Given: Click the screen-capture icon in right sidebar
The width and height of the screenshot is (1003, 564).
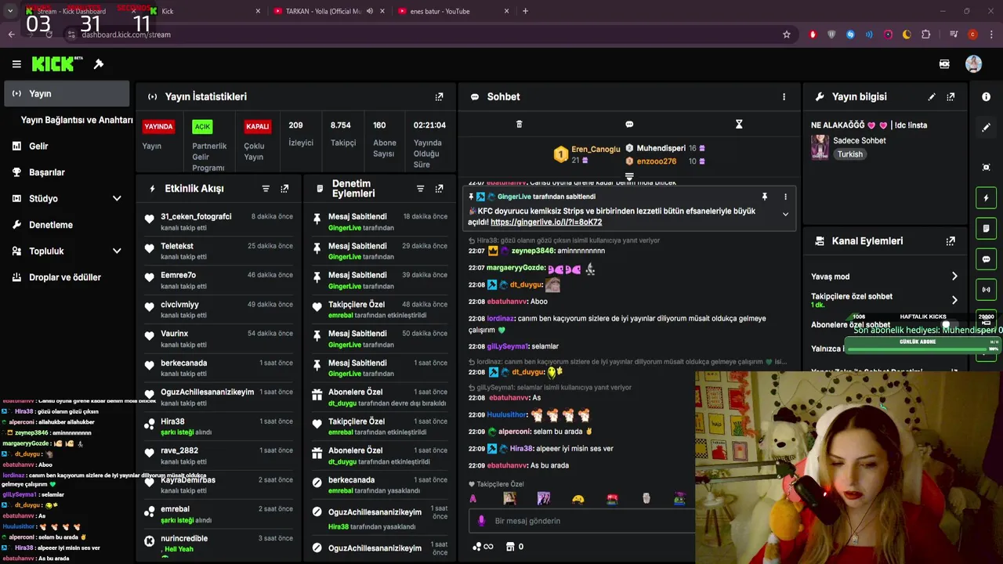Looking at the screenshot, I should tap(986, 167).
